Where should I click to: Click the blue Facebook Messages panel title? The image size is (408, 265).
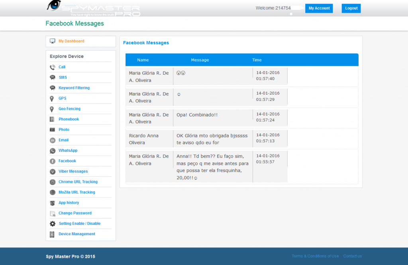pyautogui.click(x=146, y=43)
